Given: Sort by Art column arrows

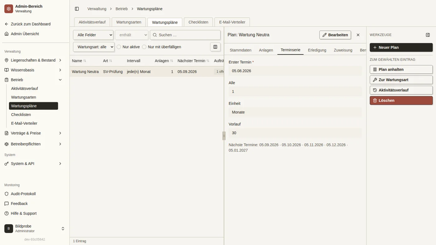Looking at the screenshot, I should click(x=111, y=61).
